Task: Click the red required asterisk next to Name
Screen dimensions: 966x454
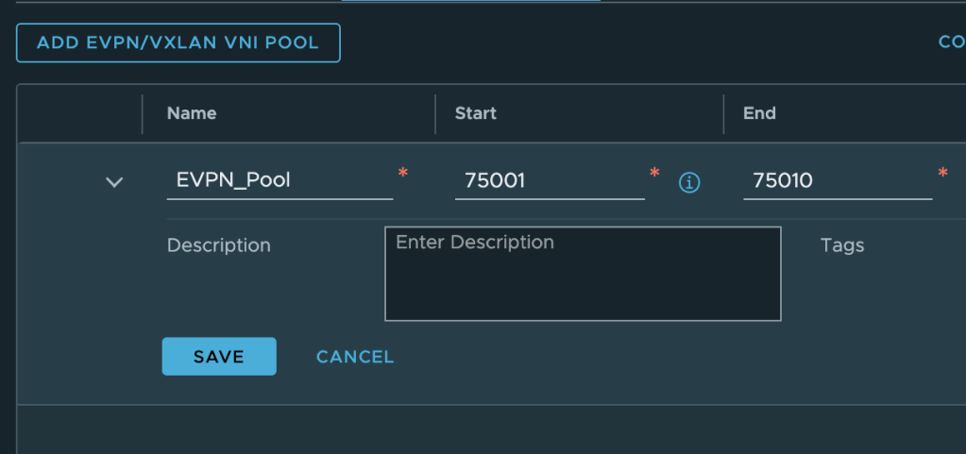Action: point(403,174)
